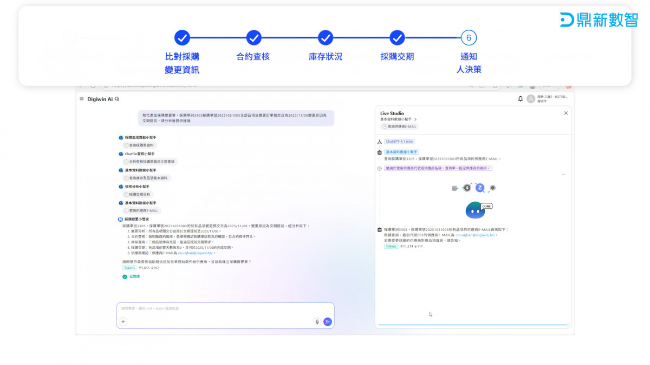Click the blue DONE mascot icon
The width and height of the screenshot is (650, 365).
[475, 210]
